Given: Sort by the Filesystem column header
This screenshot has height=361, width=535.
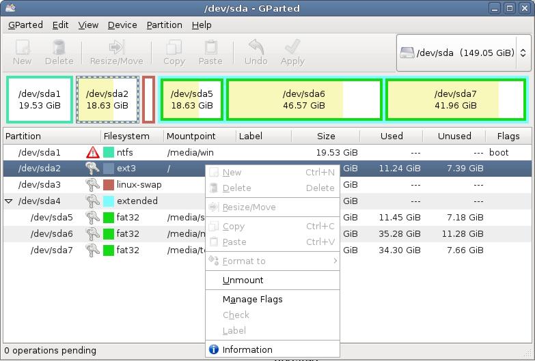Looking at the screenshot, I should point(132,136).
